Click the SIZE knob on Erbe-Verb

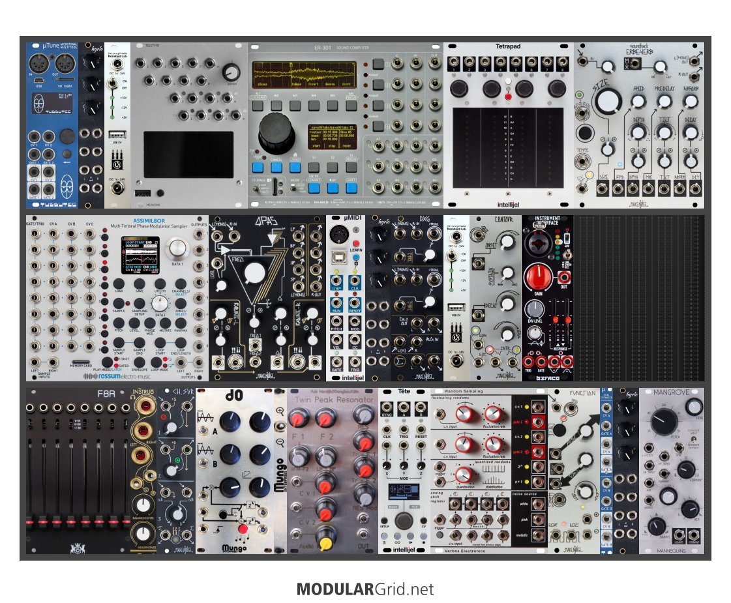point(608,100)
